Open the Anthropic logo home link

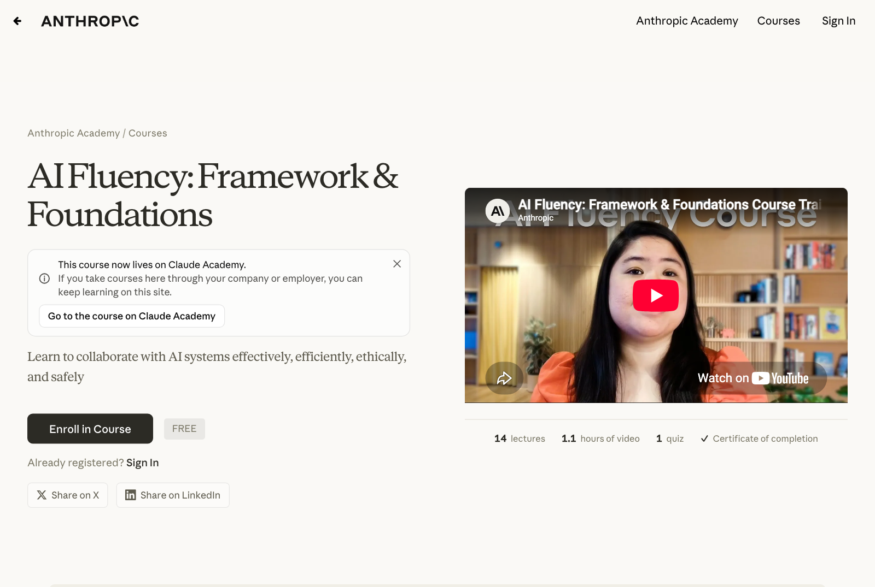click(x=90, y=21)
